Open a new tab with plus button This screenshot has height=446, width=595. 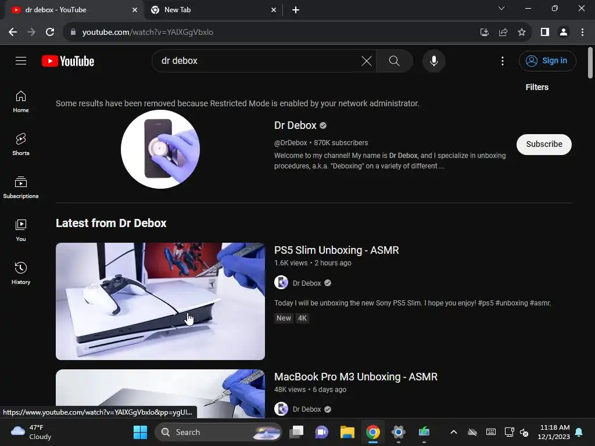pyautogui.click(x=296, y=10)
